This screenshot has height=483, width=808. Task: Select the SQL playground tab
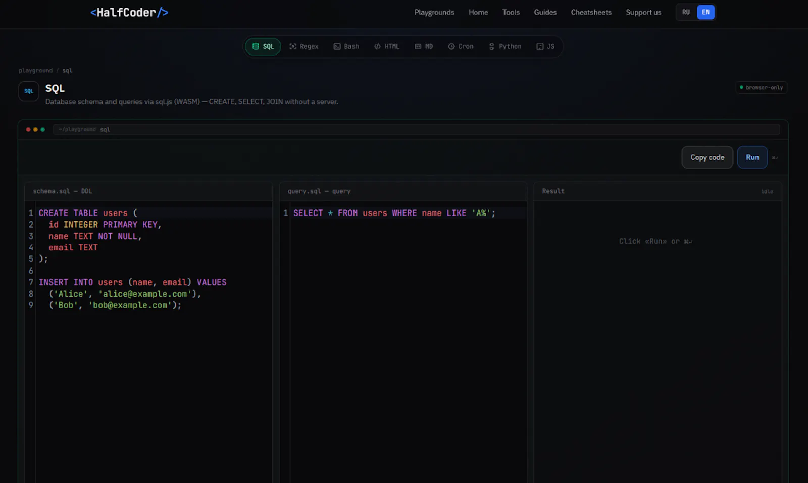263,46
